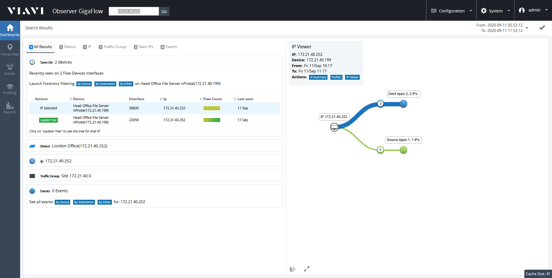Image resolution: width=552 pixels, height=278 pixels.
Task: See all events By Destination
Action: click(84, 202)
